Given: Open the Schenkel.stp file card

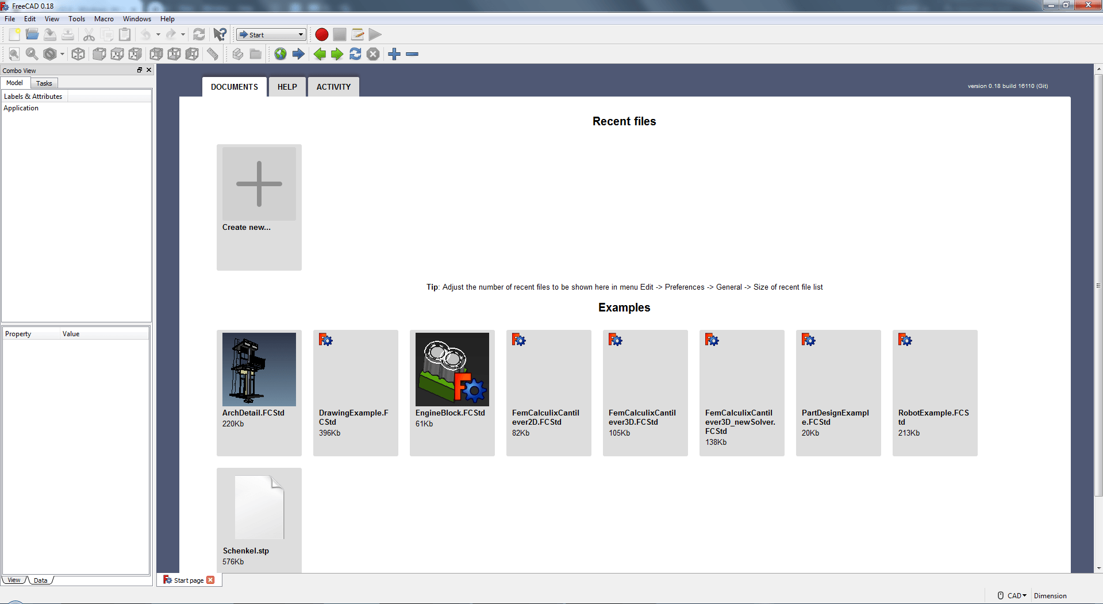Looking at the screenshot, I should pyautogui.click(x=259, y=520).
